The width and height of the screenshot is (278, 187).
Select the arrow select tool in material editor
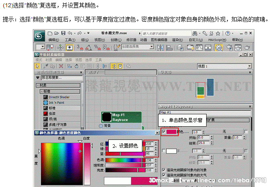37,66
